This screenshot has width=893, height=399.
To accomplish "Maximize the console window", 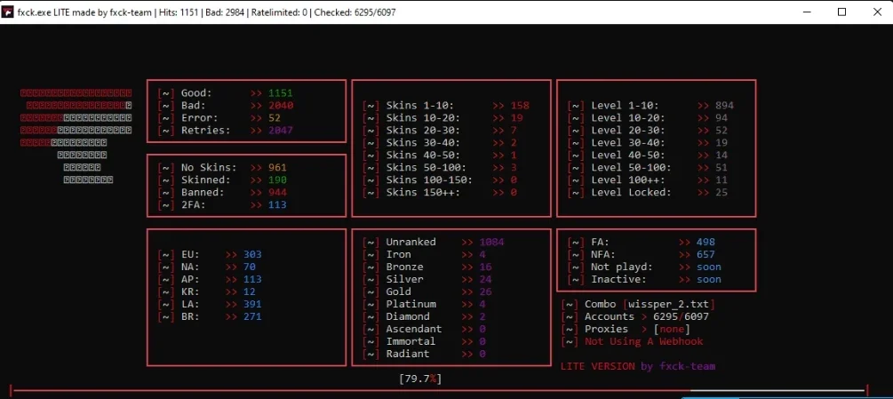I will tap(841, 12).
